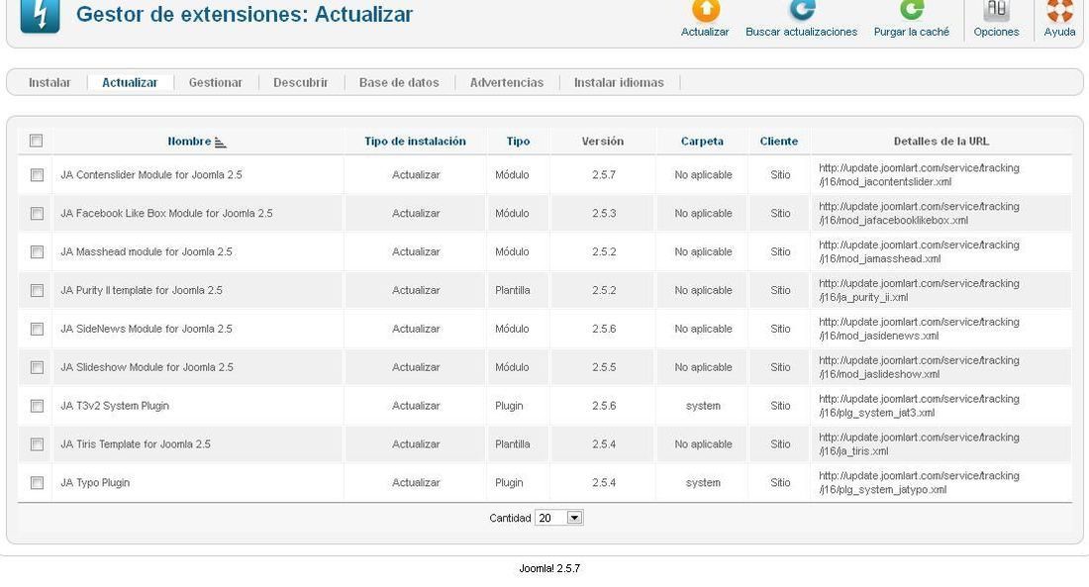1089x587 pixels.
Task: Check the JA T3v2 System Plugin checkbox
Action: 37,406
